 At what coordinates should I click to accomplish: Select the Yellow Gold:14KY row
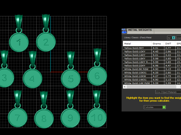(x=152, y=55)
